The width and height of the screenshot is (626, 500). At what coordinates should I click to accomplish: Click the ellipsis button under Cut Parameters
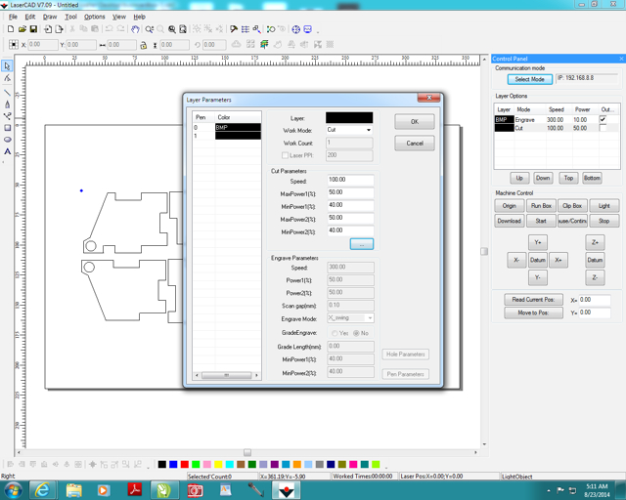pos(362,244)
